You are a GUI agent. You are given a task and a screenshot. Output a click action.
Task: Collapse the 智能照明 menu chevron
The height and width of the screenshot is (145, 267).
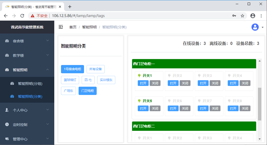pos(48,69)
